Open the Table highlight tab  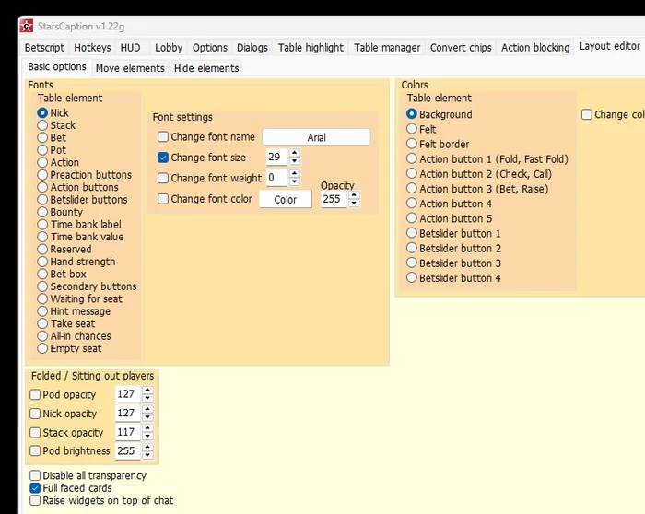311,47
